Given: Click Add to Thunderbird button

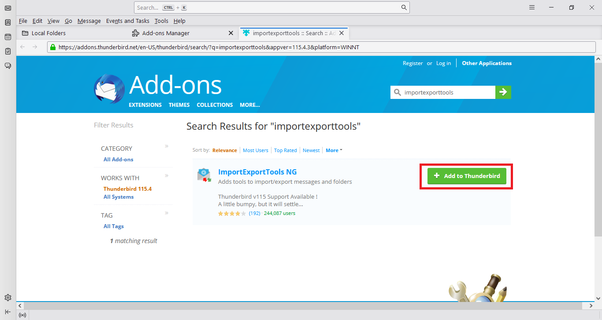Looking at the screenshot, I should pos(467,176).
